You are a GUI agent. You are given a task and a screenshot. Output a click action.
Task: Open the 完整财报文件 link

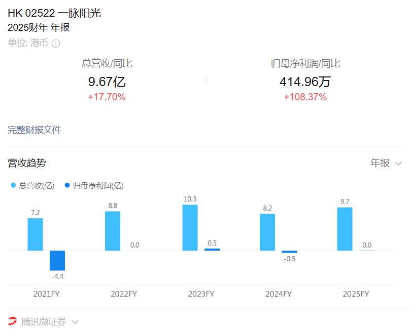tap(35, 130)
